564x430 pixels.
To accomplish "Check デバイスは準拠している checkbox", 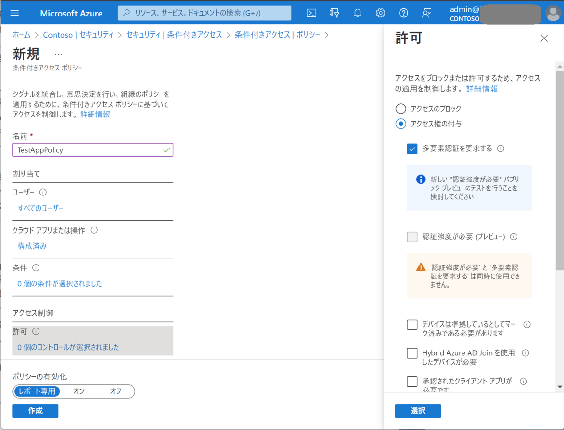I will (412, 325).
